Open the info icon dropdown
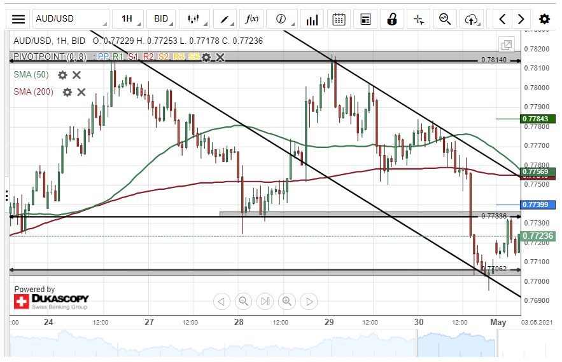 [282, 19]
